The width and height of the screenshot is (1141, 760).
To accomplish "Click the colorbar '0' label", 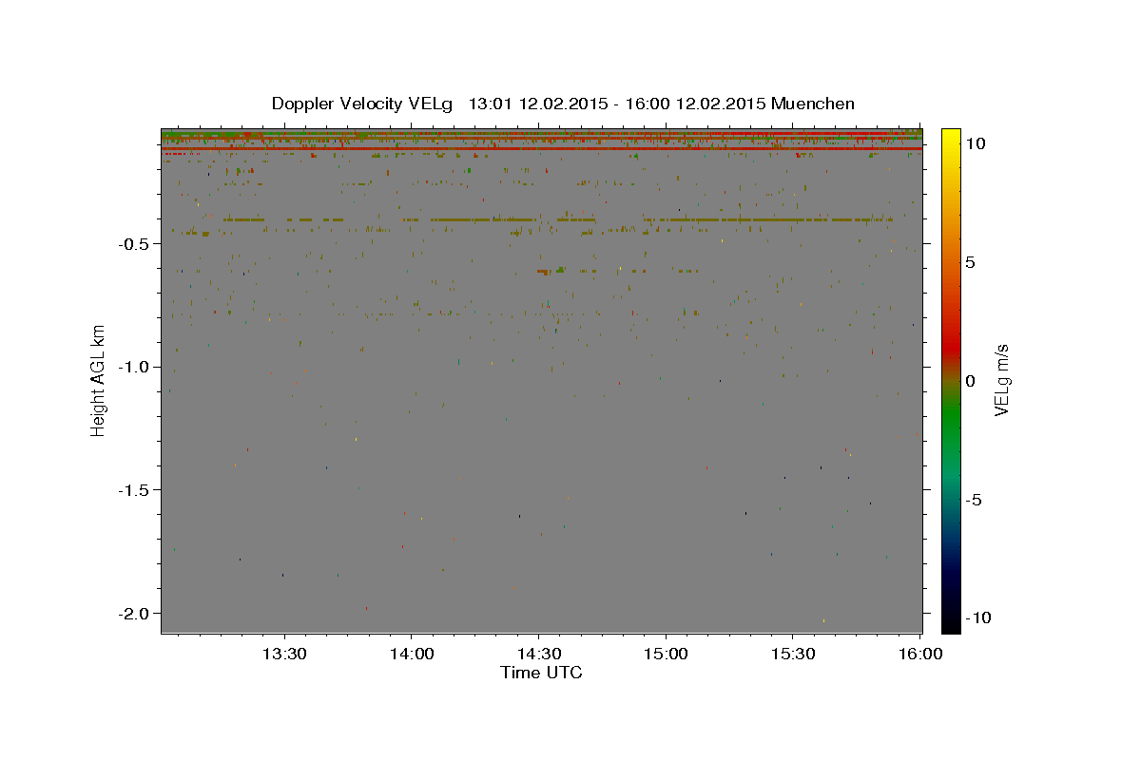I will pos(970,381).
